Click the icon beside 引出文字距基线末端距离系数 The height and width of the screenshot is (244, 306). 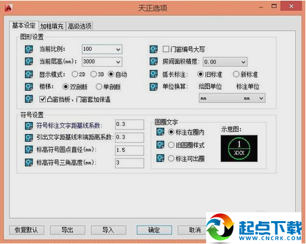pyautogui.click(x=29, y=138)
